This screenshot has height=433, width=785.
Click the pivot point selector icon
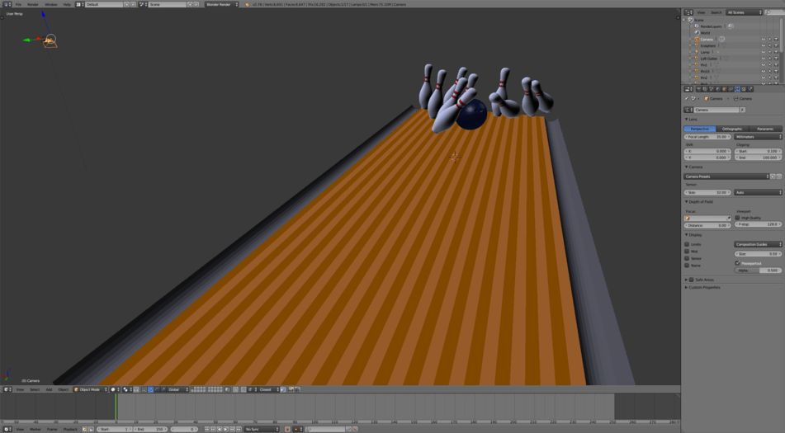[125, 389]
